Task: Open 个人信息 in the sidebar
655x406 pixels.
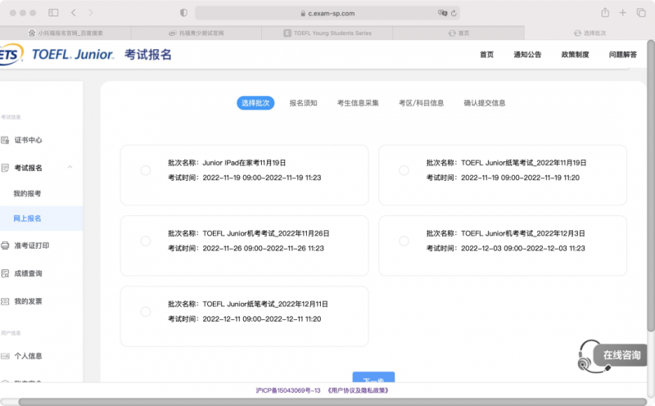Action: tap(29, 356)
